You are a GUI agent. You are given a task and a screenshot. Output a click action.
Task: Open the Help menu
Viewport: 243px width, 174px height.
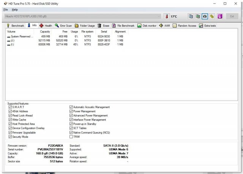(14, 9)
